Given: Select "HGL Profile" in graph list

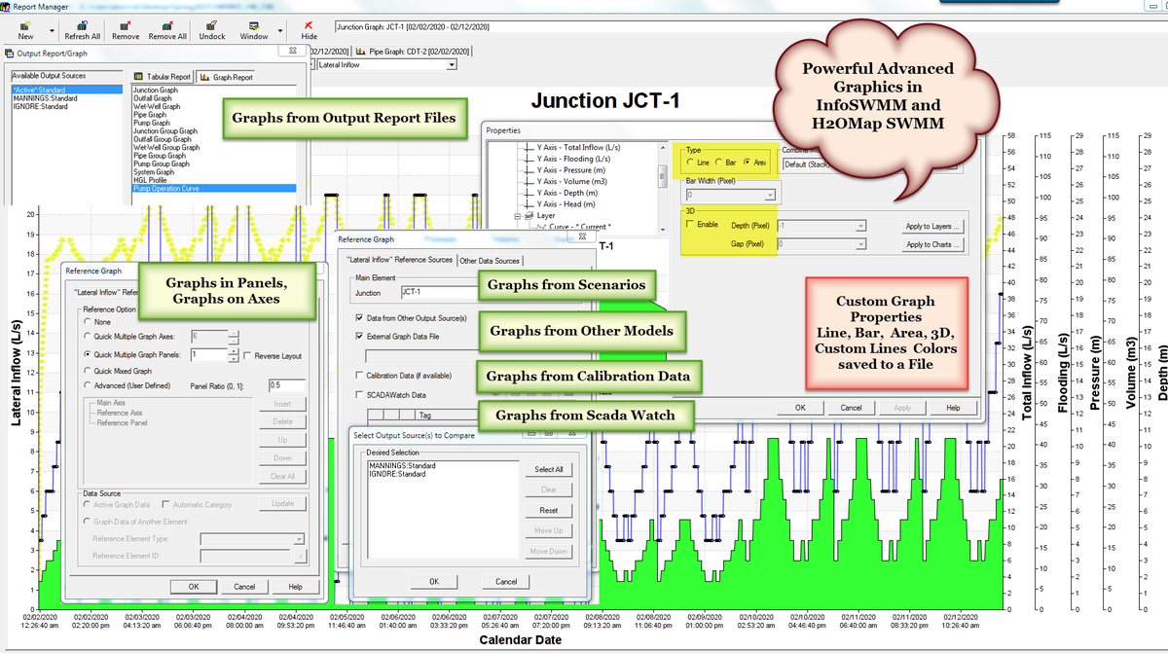Looking at the screenshot, I should [151, 180].
